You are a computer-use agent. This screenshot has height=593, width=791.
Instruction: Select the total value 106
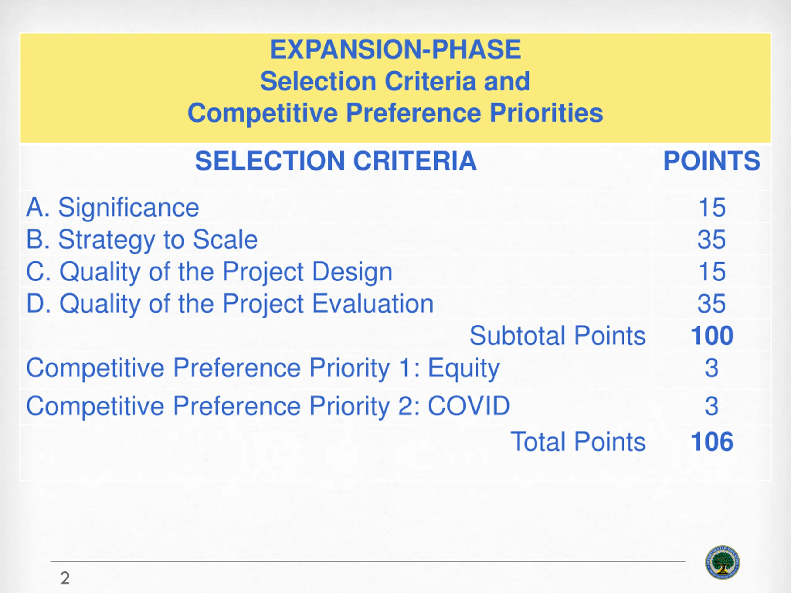pyautogui.click(x=712, y=441)
